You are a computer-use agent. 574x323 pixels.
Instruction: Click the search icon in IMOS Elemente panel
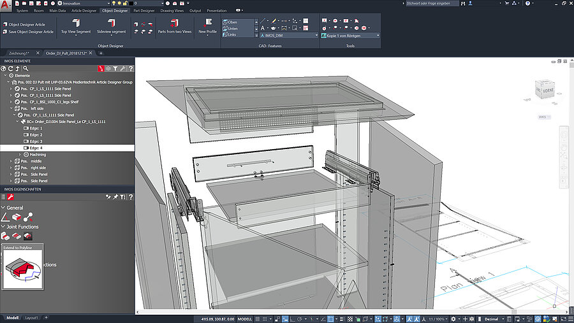click(x=26, y=68)
